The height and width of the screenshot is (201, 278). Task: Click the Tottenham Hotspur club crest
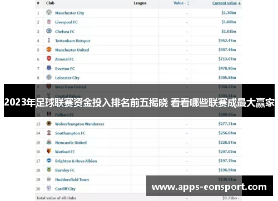49,40
